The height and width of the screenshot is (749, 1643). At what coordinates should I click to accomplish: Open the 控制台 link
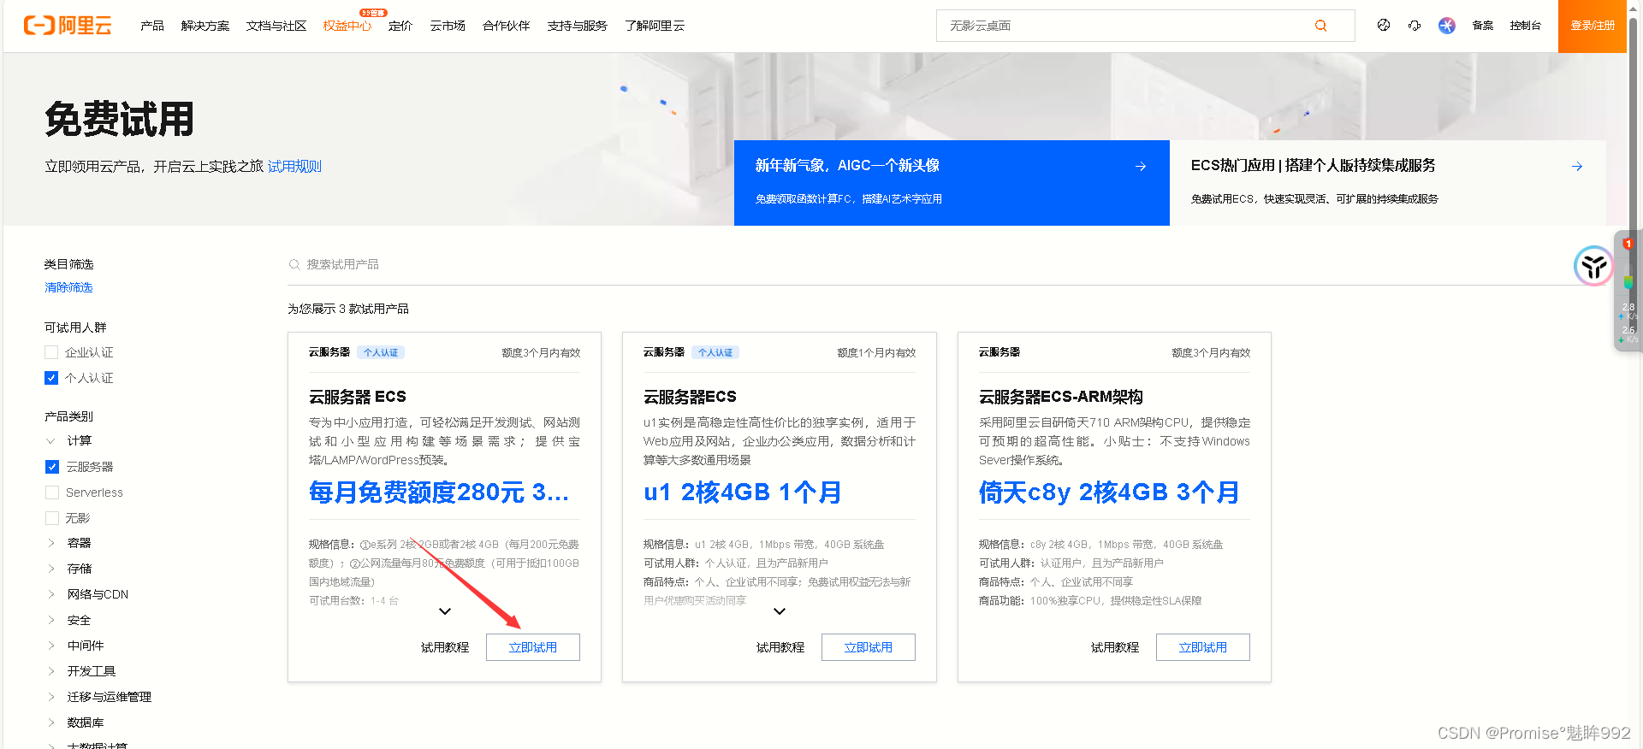[x=1526, y=26]
